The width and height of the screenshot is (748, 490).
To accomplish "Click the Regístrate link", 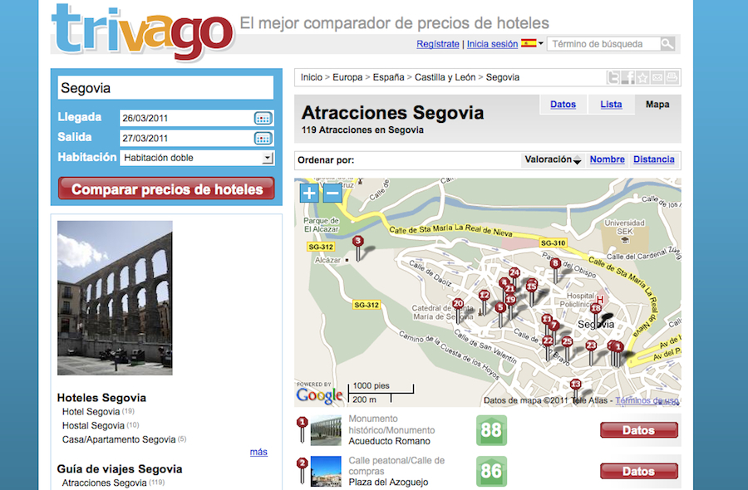I will (x=437, y=44).
